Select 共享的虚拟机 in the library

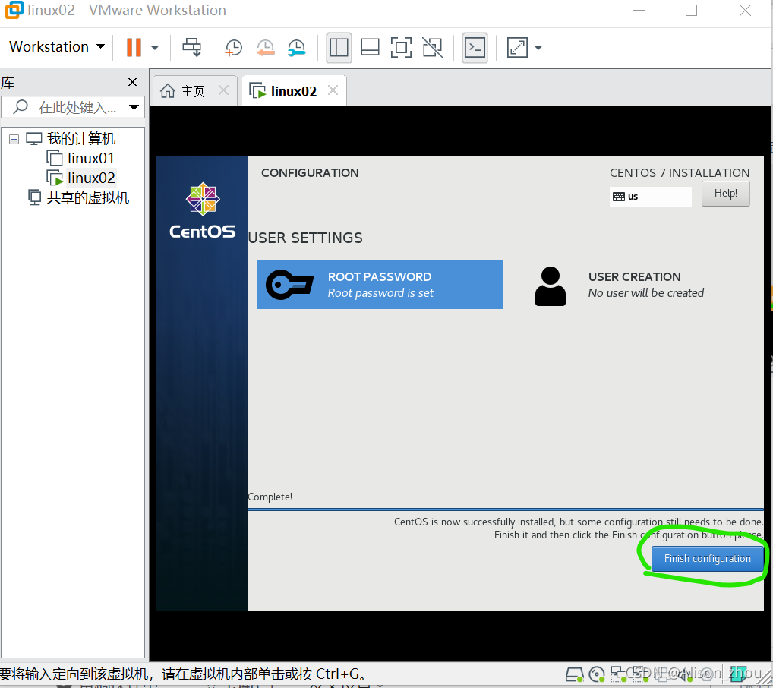88,197
